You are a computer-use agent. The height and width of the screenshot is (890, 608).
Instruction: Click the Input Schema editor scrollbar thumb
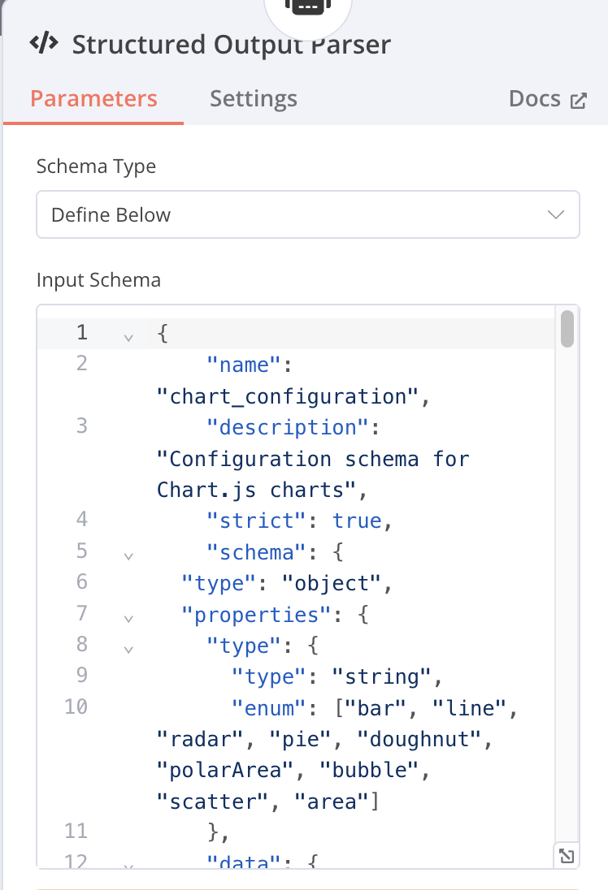(x=567, y=329)
